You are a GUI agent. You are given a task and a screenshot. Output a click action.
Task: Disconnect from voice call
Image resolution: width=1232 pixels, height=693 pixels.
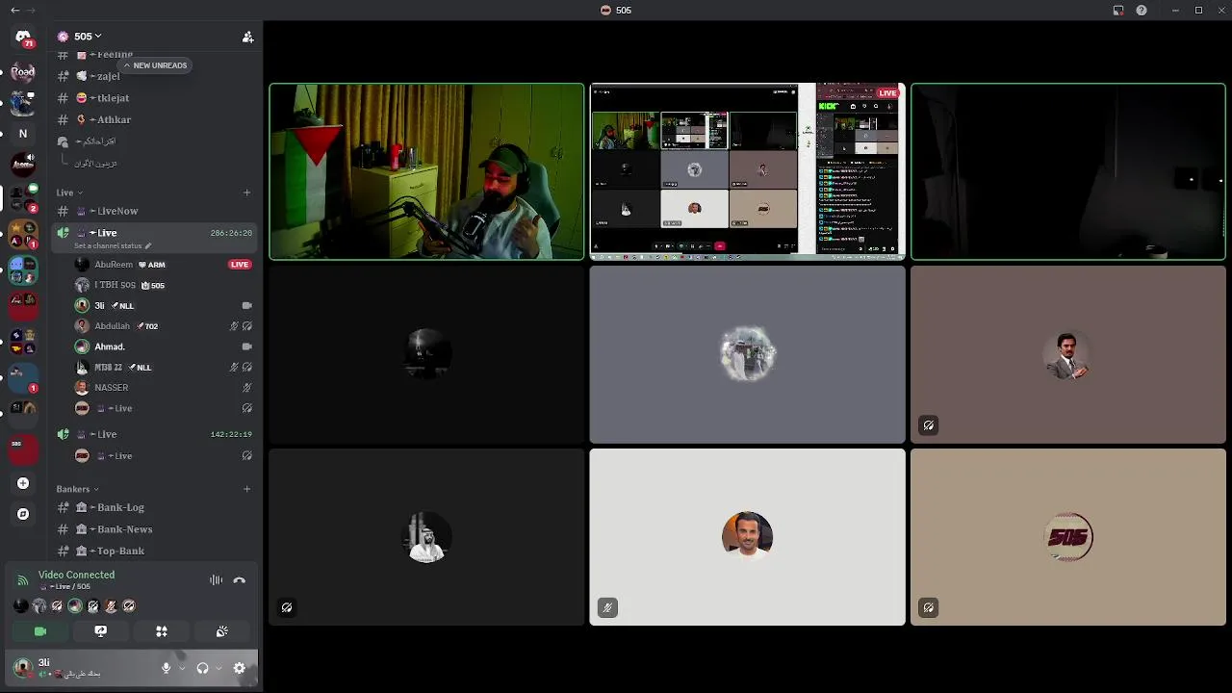(240, 580)
